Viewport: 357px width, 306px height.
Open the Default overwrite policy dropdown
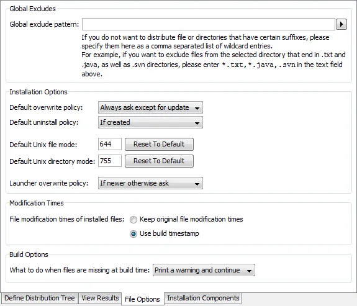150,107
